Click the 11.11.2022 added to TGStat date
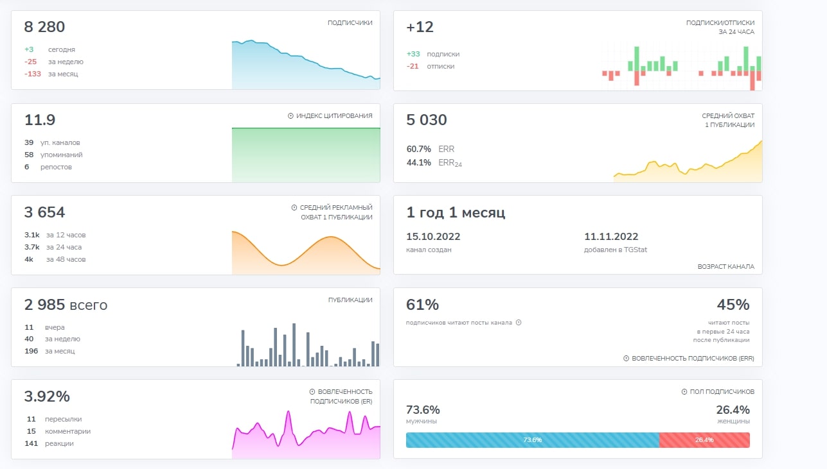This screenshot has width=827, height=469. (611, 237)
